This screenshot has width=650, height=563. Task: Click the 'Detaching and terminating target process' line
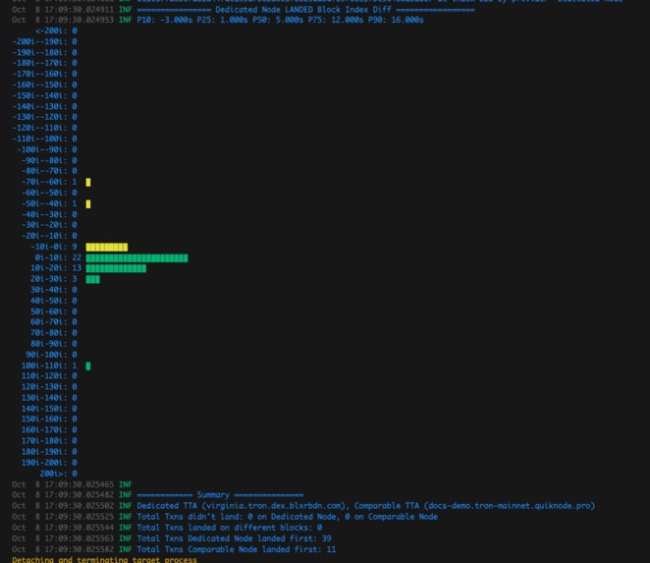pyautogui.click(x=104, y=560)
